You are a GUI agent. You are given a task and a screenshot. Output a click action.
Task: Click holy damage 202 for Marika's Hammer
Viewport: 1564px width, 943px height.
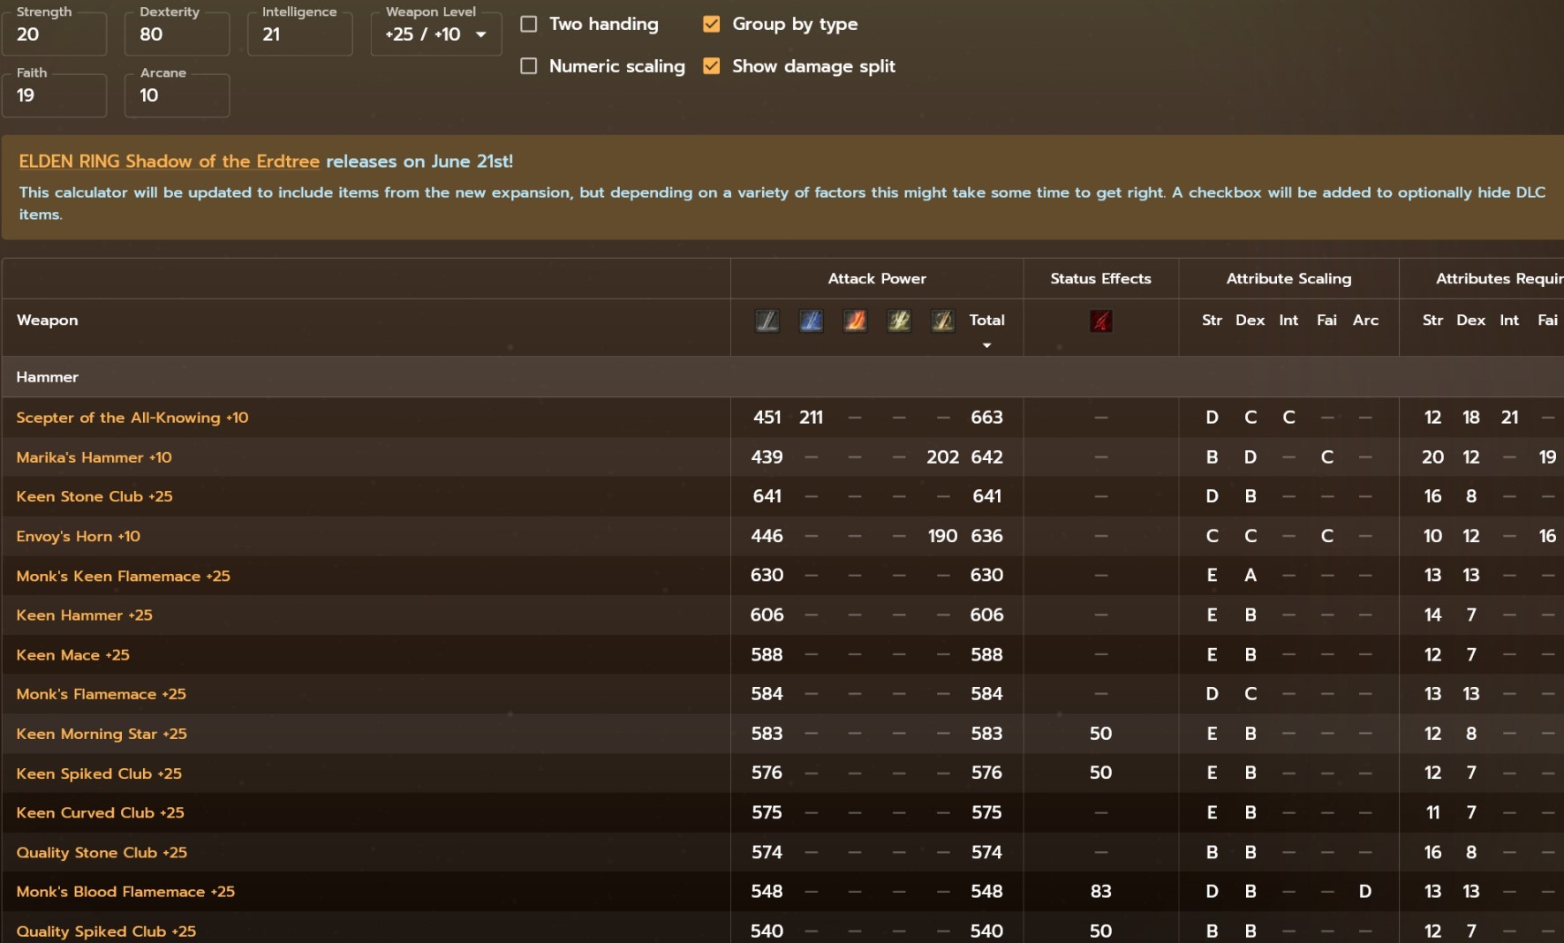tap(942, 457)
